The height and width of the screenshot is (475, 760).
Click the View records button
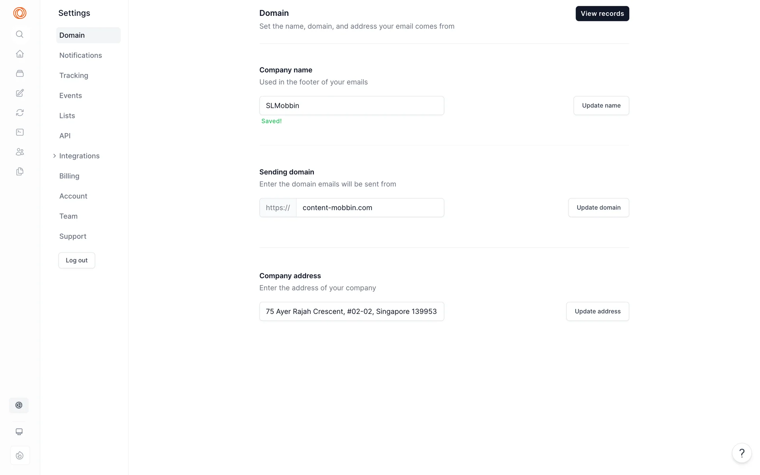602,13
